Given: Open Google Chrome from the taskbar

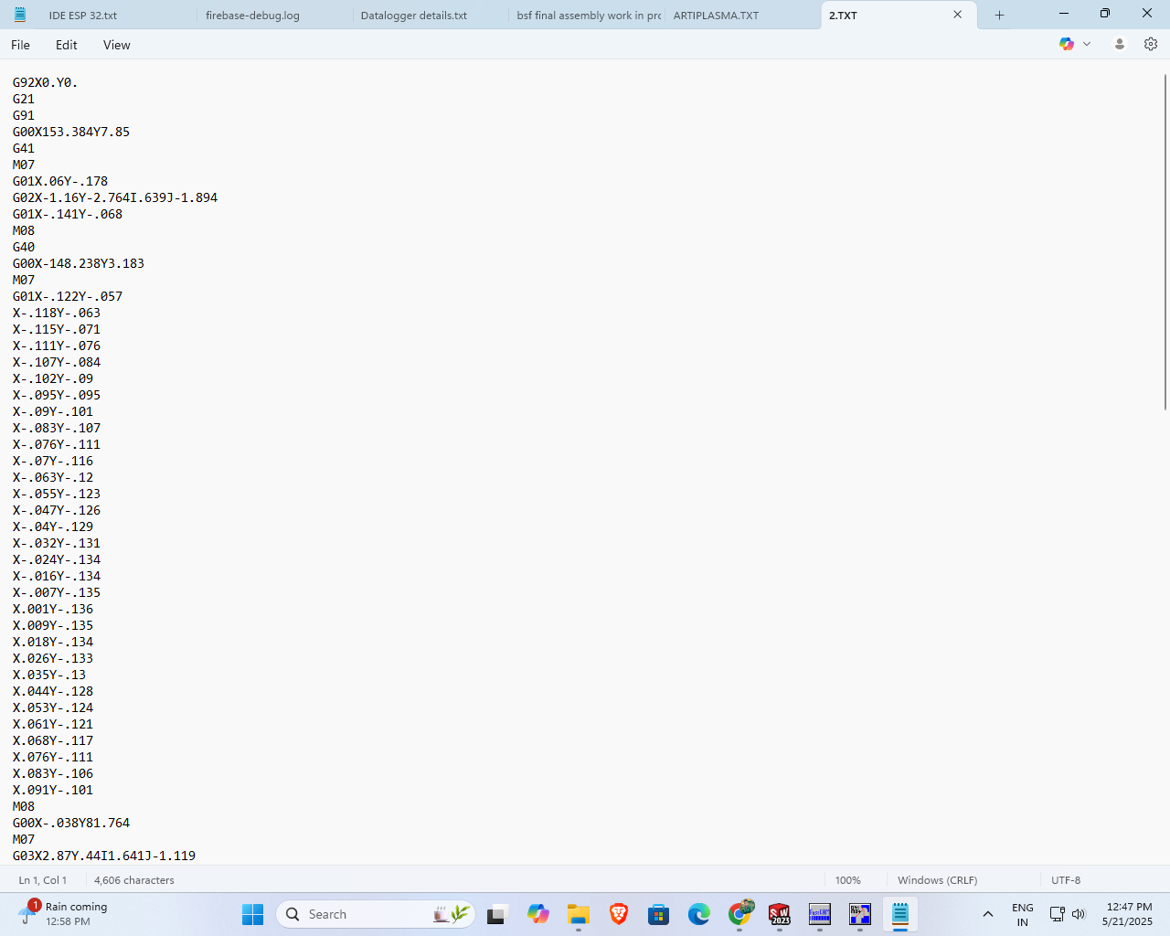Looking at the screenshot, I should pyautogui.click(x=739, y=914).
